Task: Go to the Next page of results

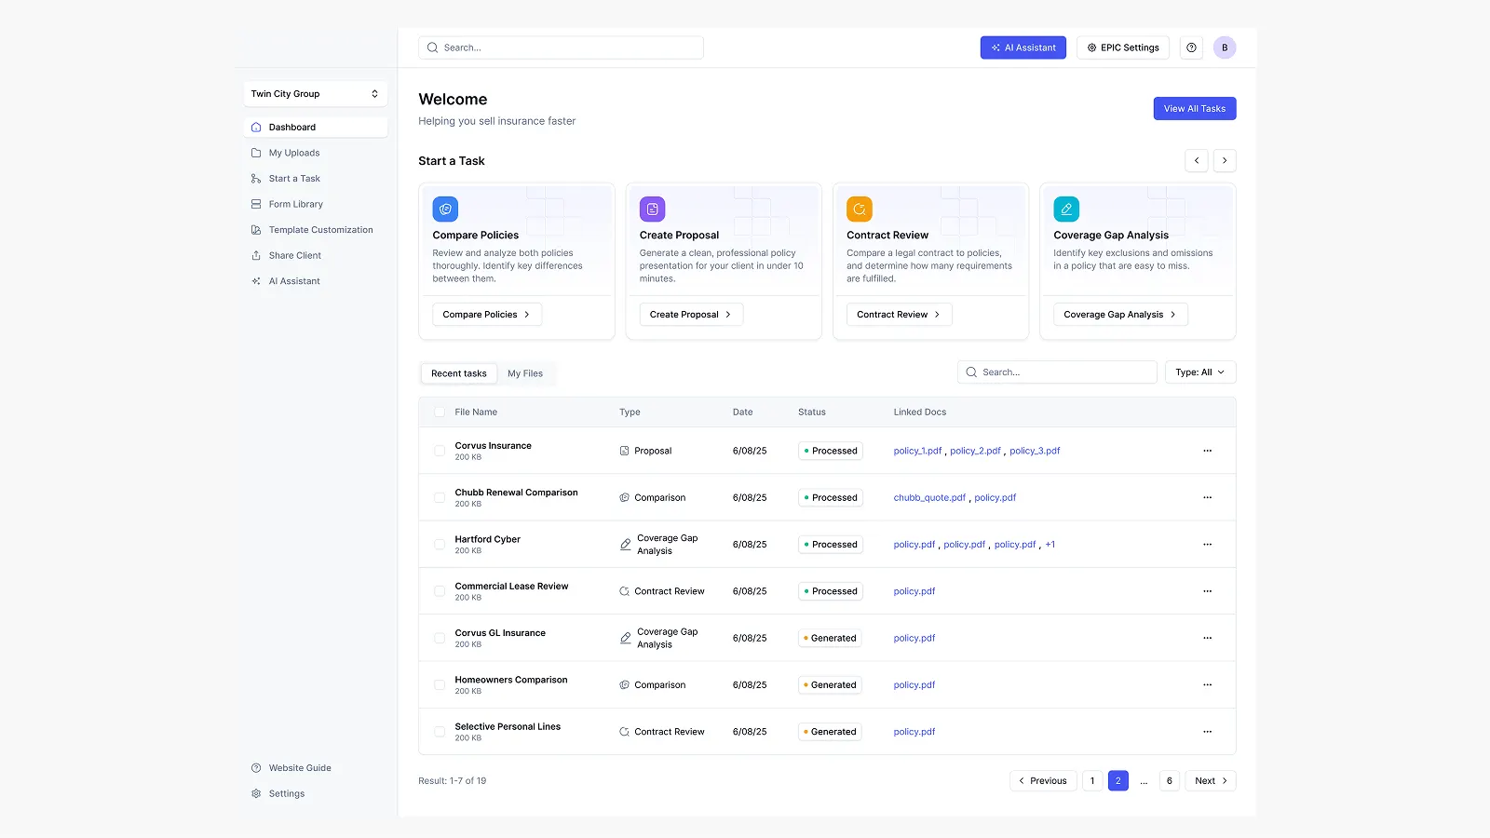Action: coord(1211,781)
